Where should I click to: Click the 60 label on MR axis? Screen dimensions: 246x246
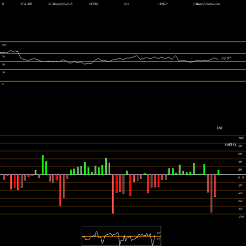(x=240, y=154)
